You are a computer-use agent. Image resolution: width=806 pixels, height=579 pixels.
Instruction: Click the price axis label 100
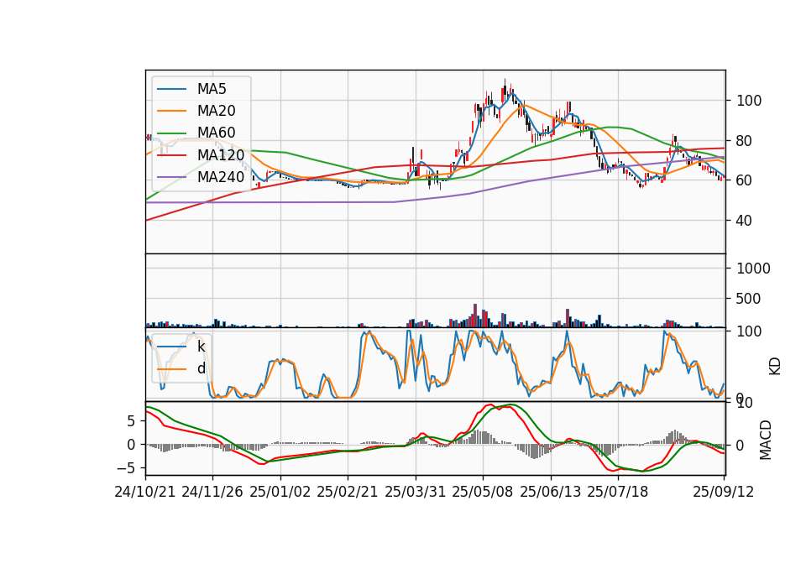pos(749,101)
